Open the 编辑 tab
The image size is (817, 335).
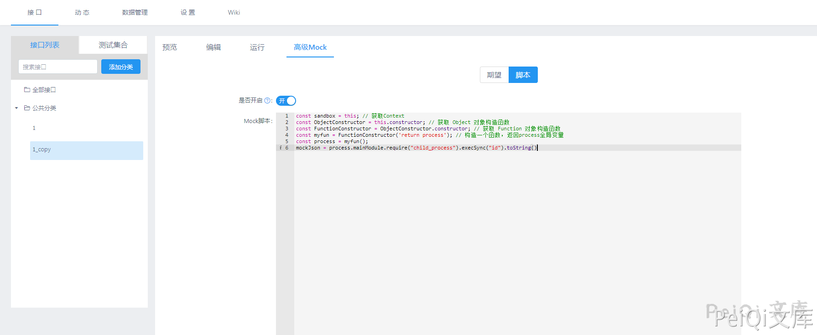click(x=213, y=47)
